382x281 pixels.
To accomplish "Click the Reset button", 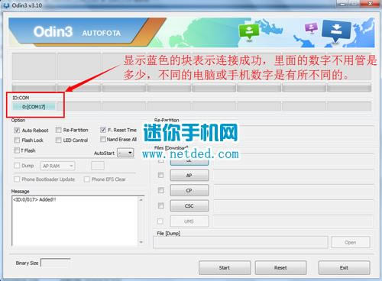I will (280, 268).
